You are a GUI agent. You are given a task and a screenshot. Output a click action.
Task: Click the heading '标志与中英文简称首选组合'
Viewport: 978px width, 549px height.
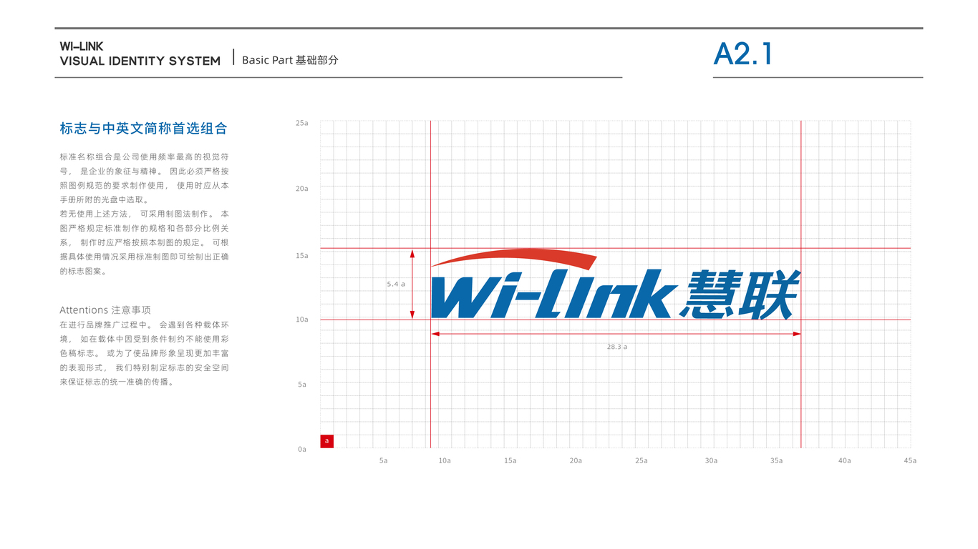pyautogui.click(x=144, y=129)
